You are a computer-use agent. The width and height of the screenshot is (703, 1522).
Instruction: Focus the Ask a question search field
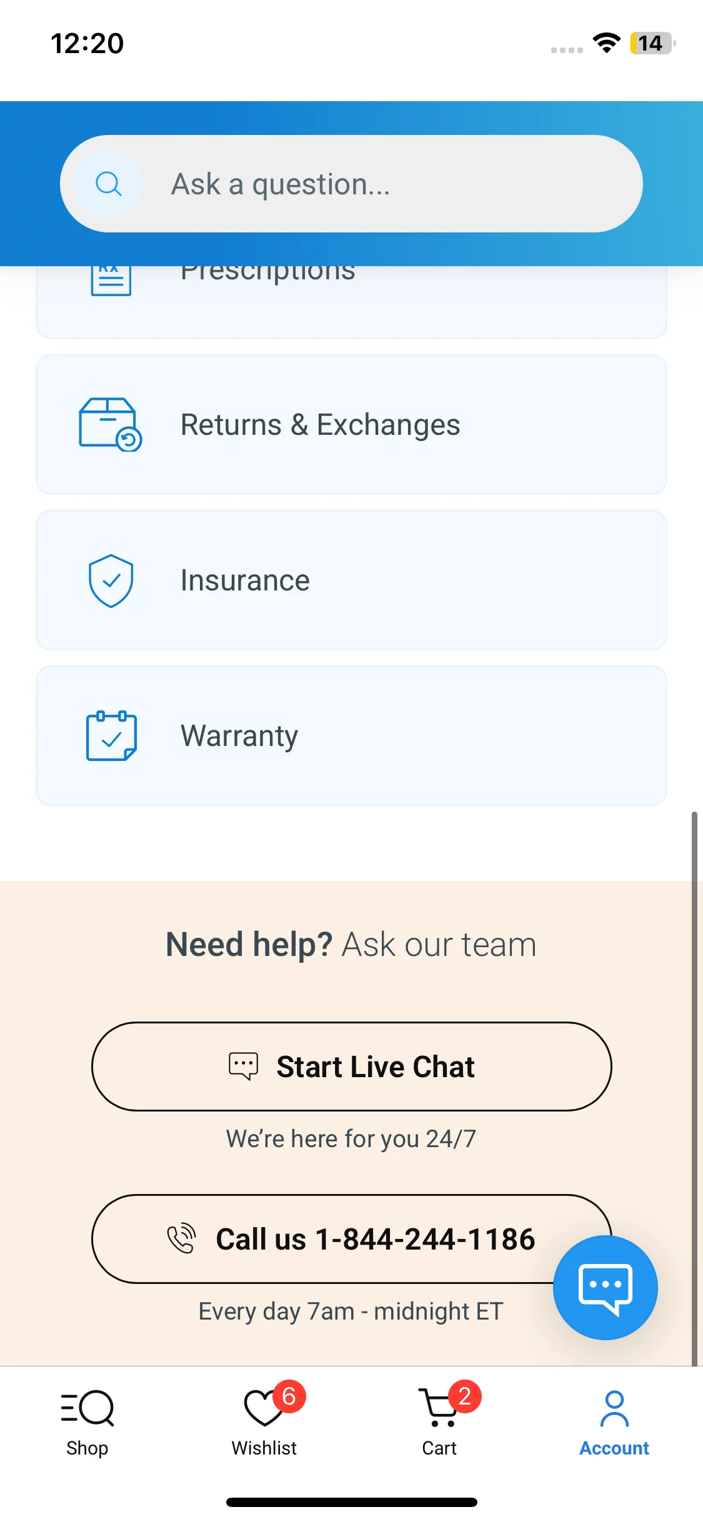(x=375, y=184)
